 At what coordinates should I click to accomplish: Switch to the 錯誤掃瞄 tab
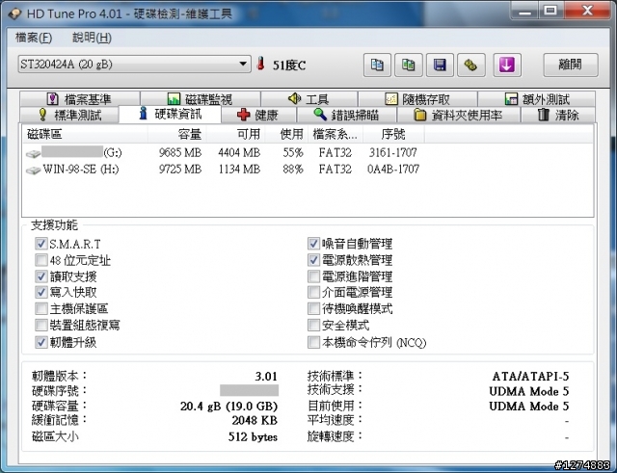347,115
